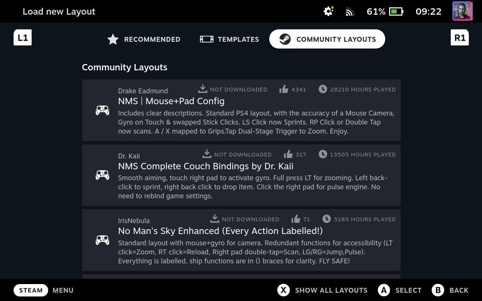Image resolution: width=482 pixels, height=301 pixels.
Task: Click the 71 likes count
Action: [307, 219]
